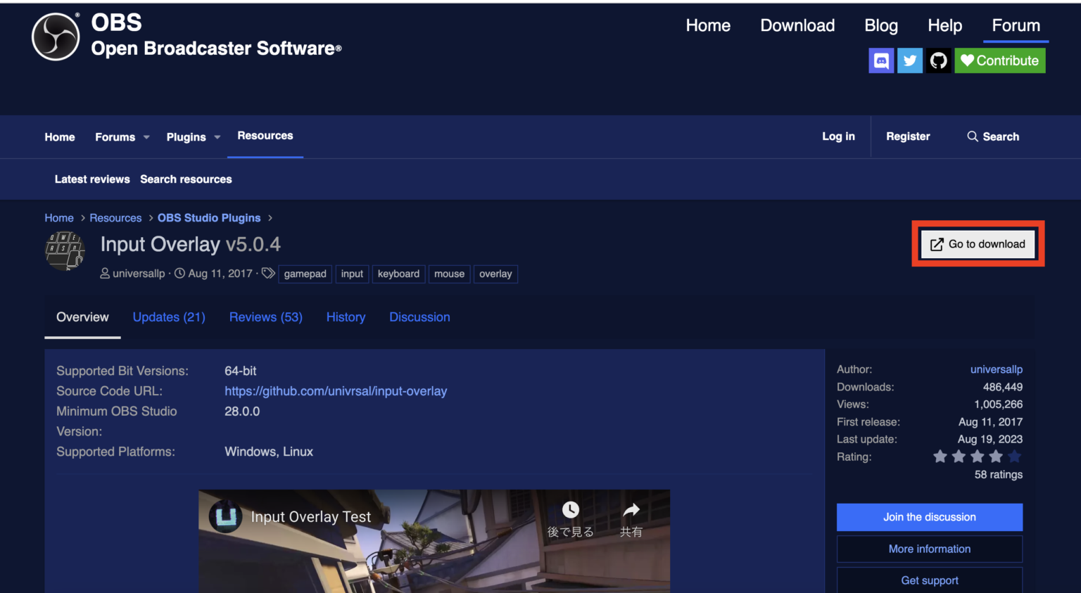
Task: Click the keyboard tag
Action: tap(398, 274)
